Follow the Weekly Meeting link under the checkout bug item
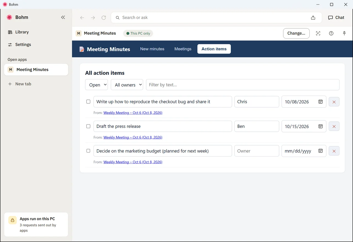 tap(133, 113)
